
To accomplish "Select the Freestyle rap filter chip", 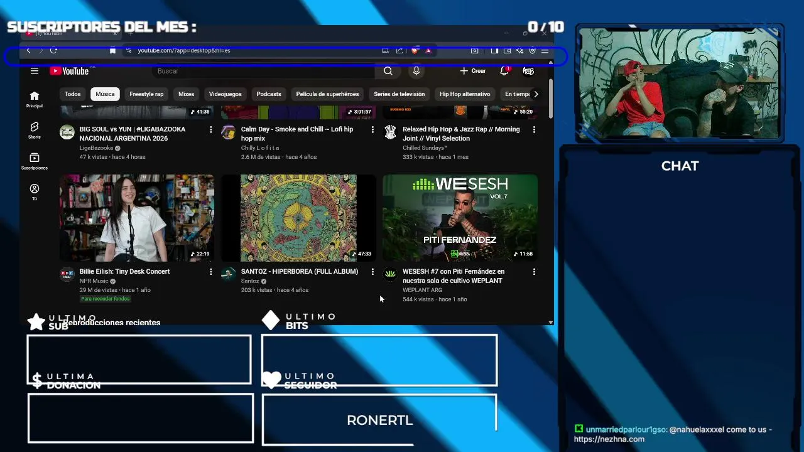I will pyautogui.click(x=146, y=94).
